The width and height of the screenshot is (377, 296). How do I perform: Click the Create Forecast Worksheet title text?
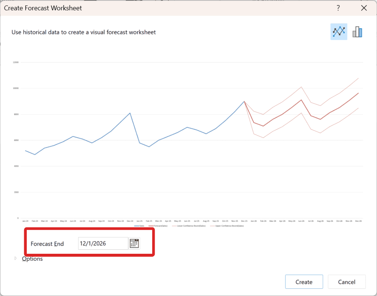(43, 8)
